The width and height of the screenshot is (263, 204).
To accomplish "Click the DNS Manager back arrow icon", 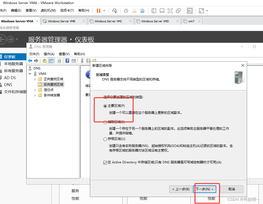I will (x=30, y=61).
